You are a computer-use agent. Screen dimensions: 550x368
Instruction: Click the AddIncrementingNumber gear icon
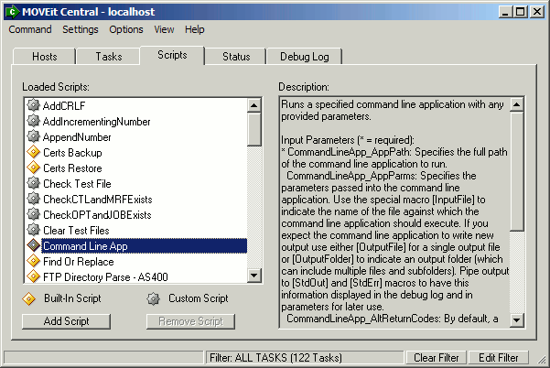(x=33, y=121)
